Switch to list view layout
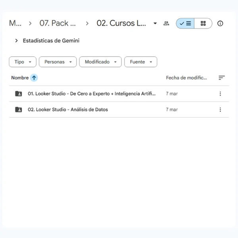 coord(185,23)
